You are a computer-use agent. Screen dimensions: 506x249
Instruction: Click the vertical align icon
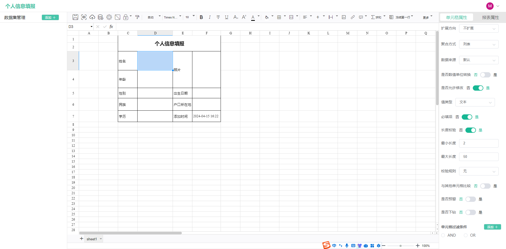point(318,17)
